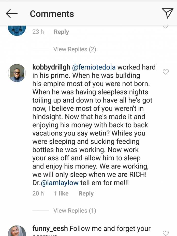Tap the 23 h timestamp

point(38,32)
